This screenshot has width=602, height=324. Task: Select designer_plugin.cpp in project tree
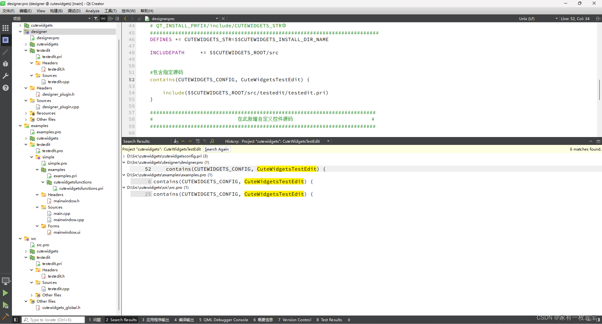(61, 107)
